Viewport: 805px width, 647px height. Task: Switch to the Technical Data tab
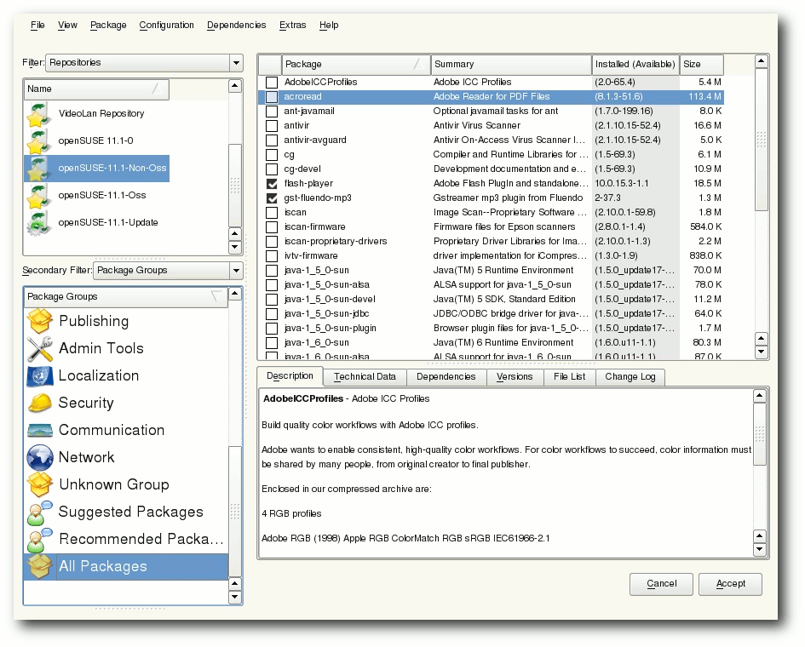(365, 377)
